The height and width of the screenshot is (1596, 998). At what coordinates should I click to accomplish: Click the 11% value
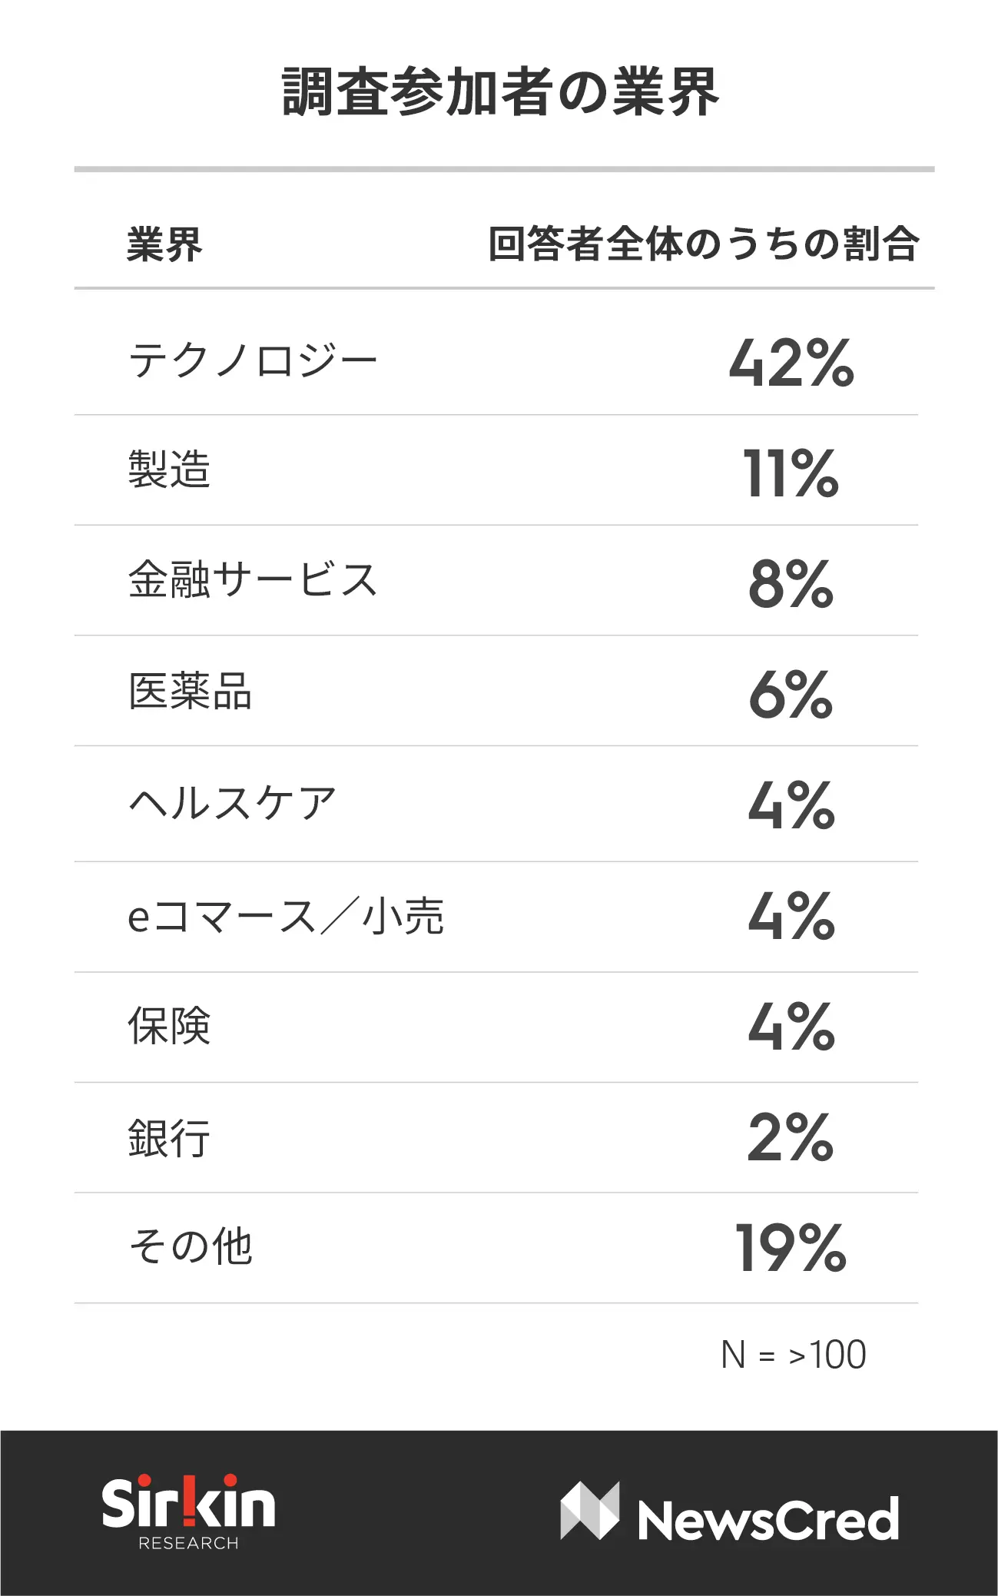click(x=791, y=473)
